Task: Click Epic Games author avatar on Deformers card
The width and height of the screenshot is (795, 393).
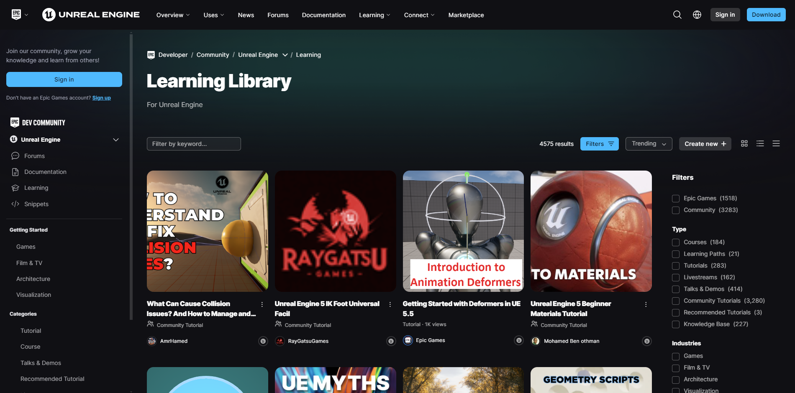Action: click(x=408, y=340)
